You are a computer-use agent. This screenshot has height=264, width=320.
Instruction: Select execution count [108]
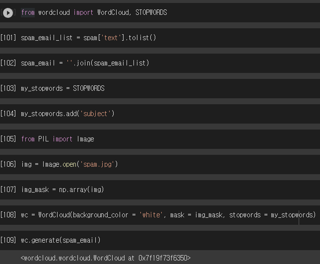8,215
